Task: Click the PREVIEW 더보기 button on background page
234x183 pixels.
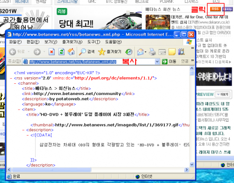Action: (x=223, y=95)
